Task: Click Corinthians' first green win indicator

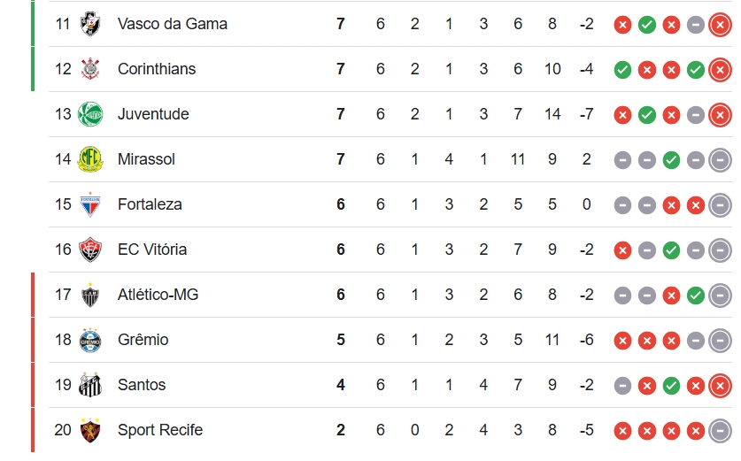Action: click(622, 70)
